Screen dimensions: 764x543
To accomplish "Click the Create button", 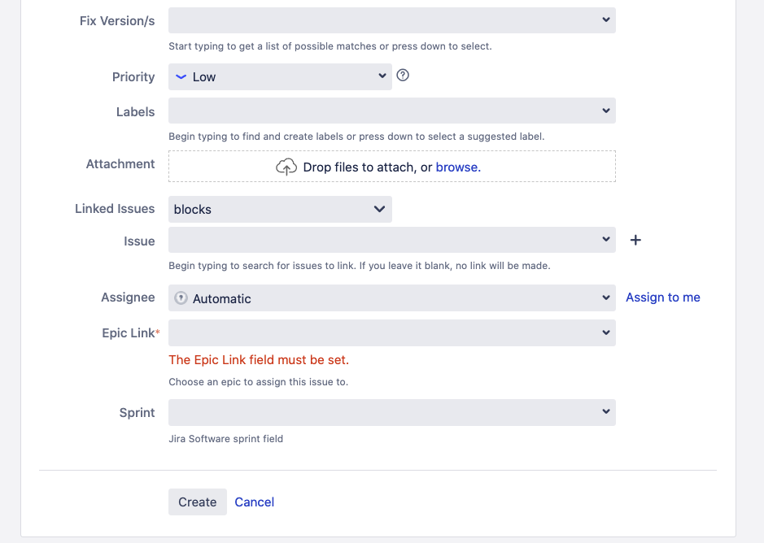I will click(198, 502).
